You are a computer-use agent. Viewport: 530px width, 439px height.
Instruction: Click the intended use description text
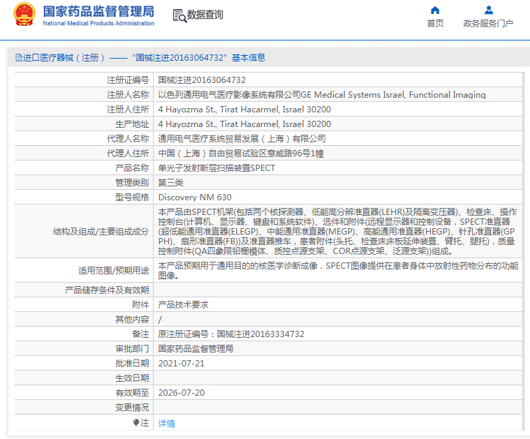338,270
